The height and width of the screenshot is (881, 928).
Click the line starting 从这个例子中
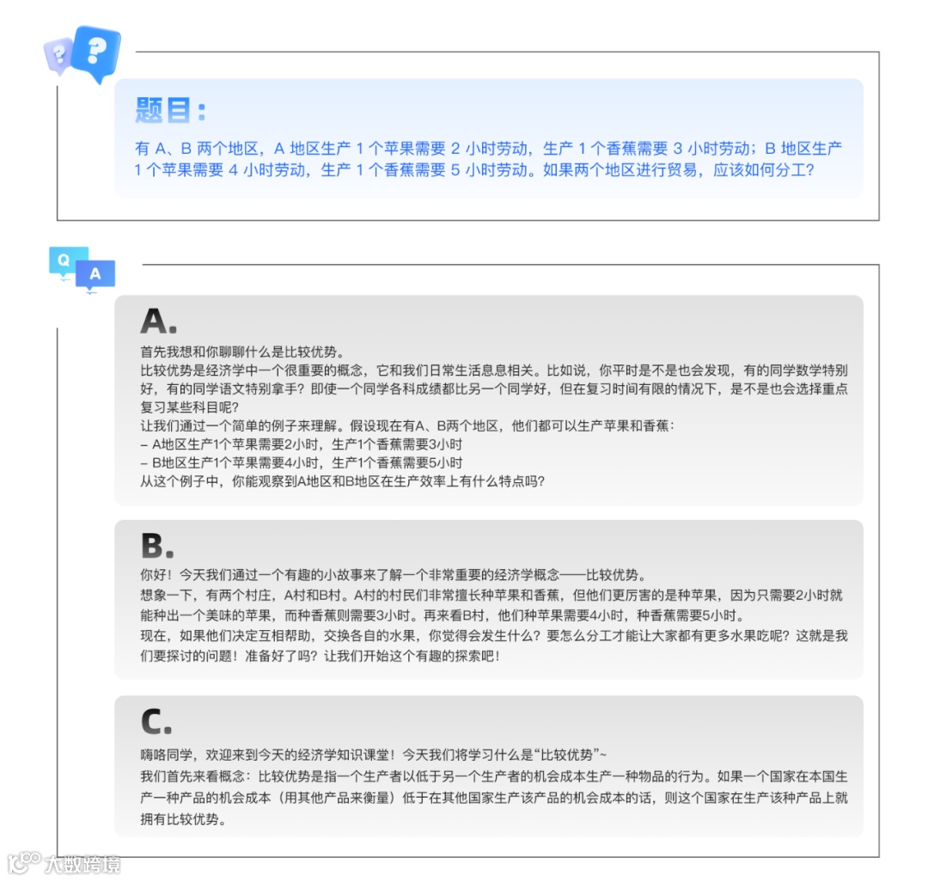click(x=342, y=481)
